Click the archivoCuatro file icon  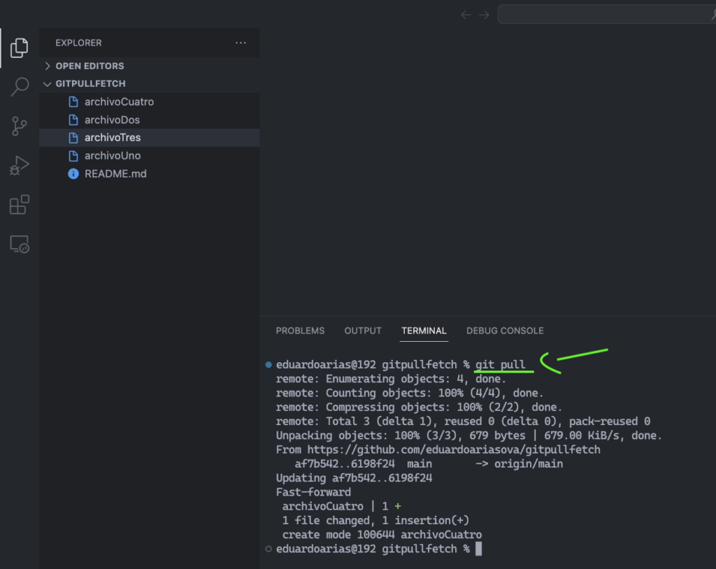[73, 102]
